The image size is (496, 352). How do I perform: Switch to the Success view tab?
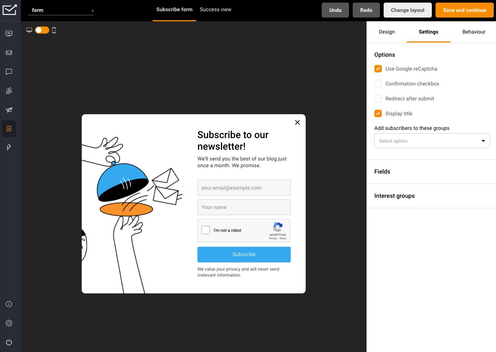tap(215, 9)
